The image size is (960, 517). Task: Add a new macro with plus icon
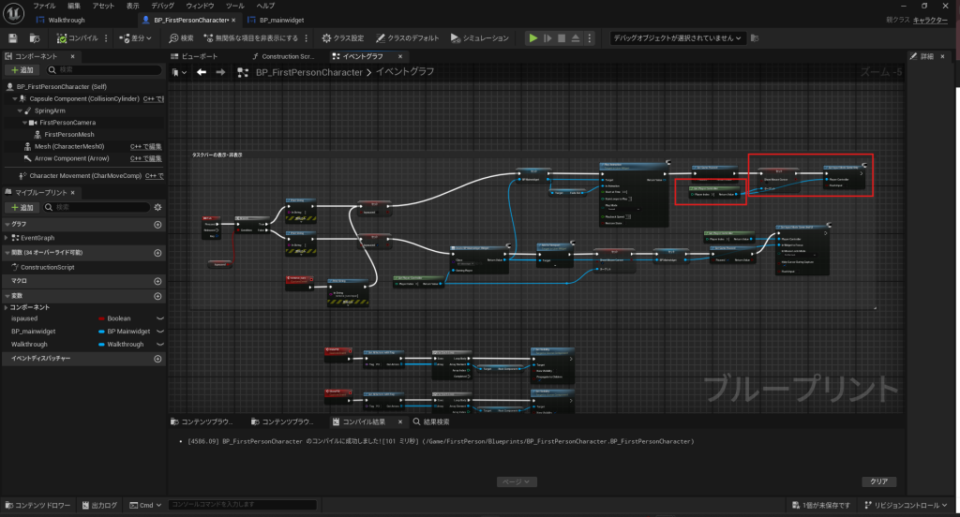(x=157, y=281)
